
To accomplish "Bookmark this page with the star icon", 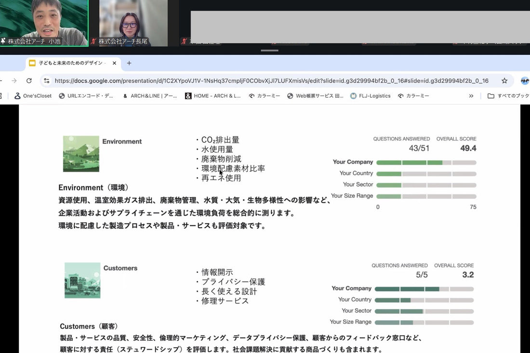I will (504, 81).
